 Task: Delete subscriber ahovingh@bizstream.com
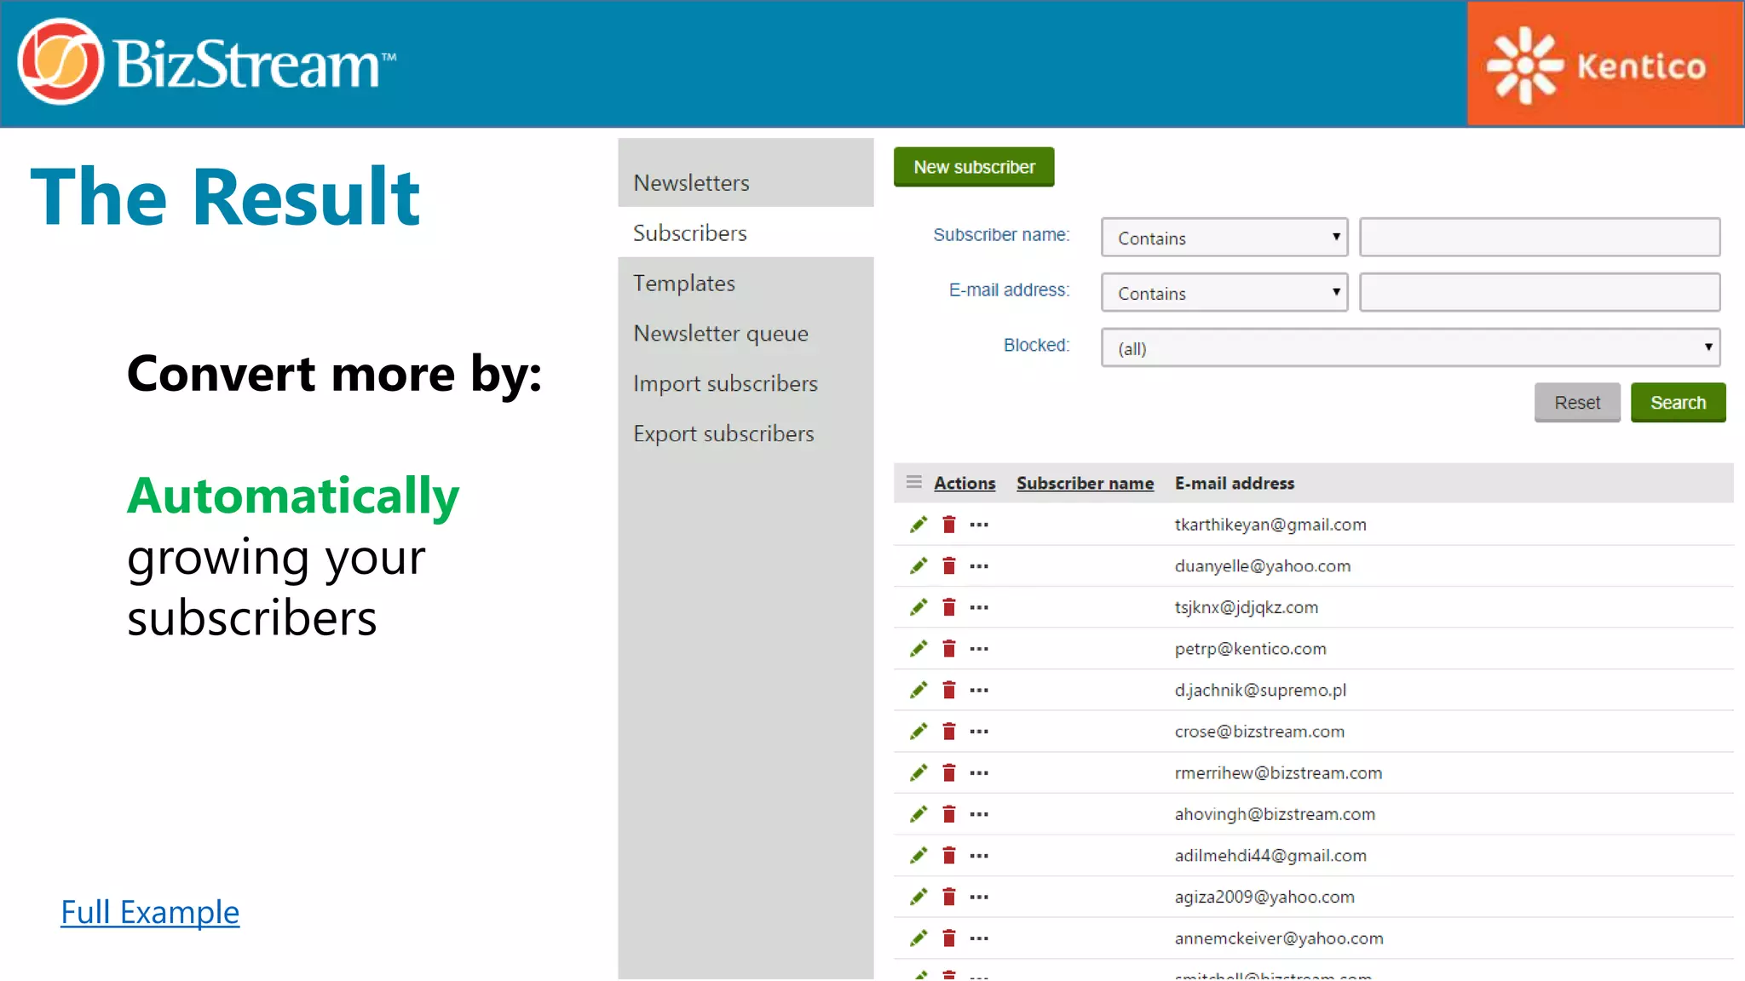[948, 814]
